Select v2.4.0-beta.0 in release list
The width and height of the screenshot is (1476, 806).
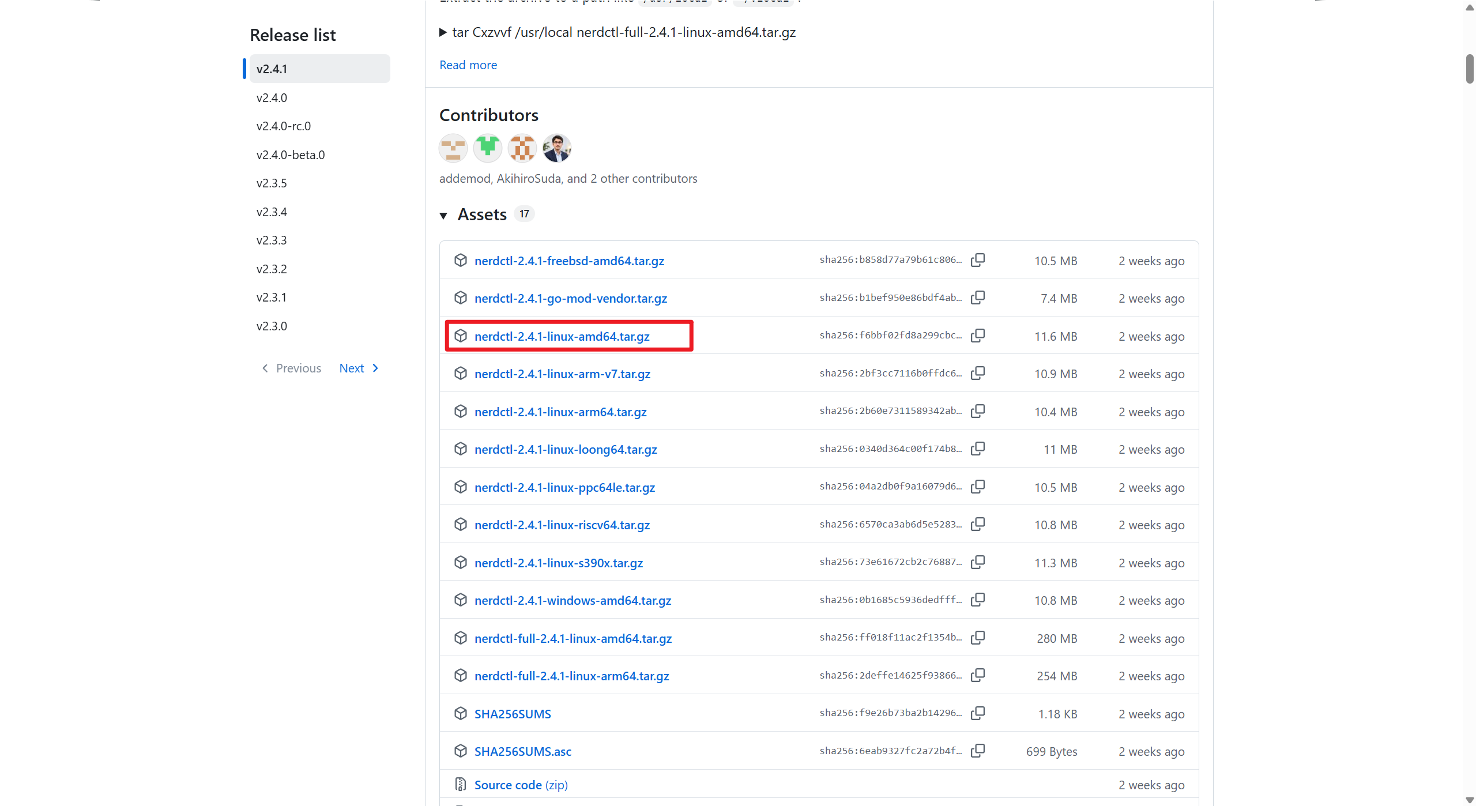291,155
